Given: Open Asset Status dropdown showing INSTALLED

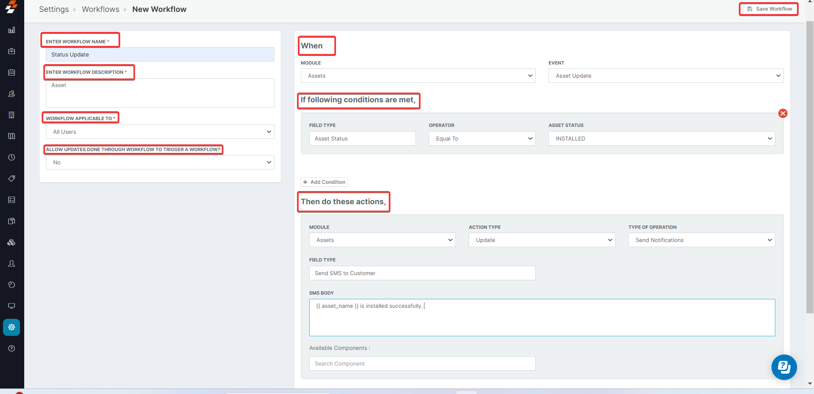Looking at the screenshot, I should click(x=661, y=139).
